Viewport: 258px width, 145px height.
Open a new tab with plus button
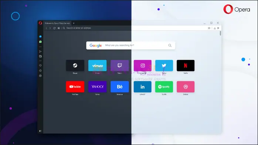coord(74,23)
